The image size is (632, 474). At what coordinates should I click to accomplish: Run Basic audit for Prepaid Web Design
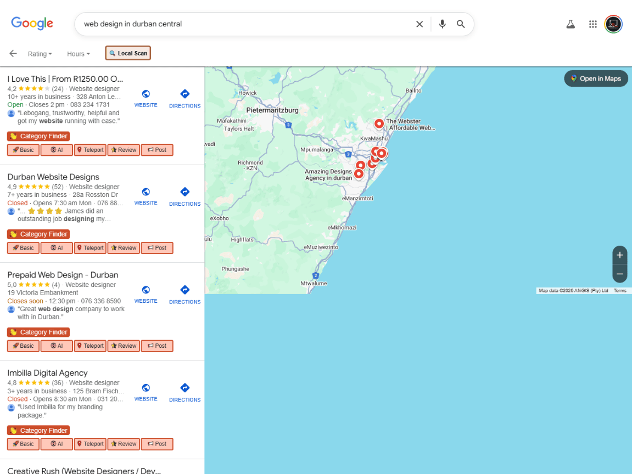(x=24, y=346)
